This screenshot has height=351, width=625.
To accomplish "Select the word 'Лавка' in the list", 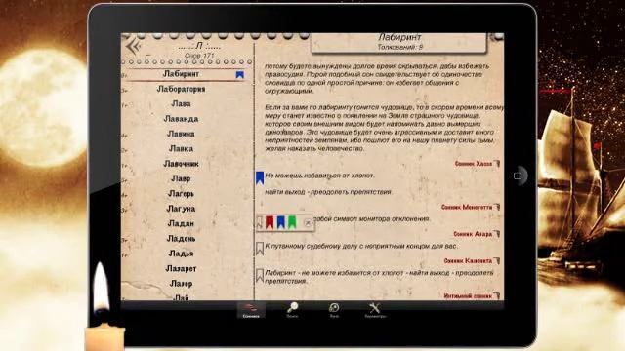I will point(181,149).
